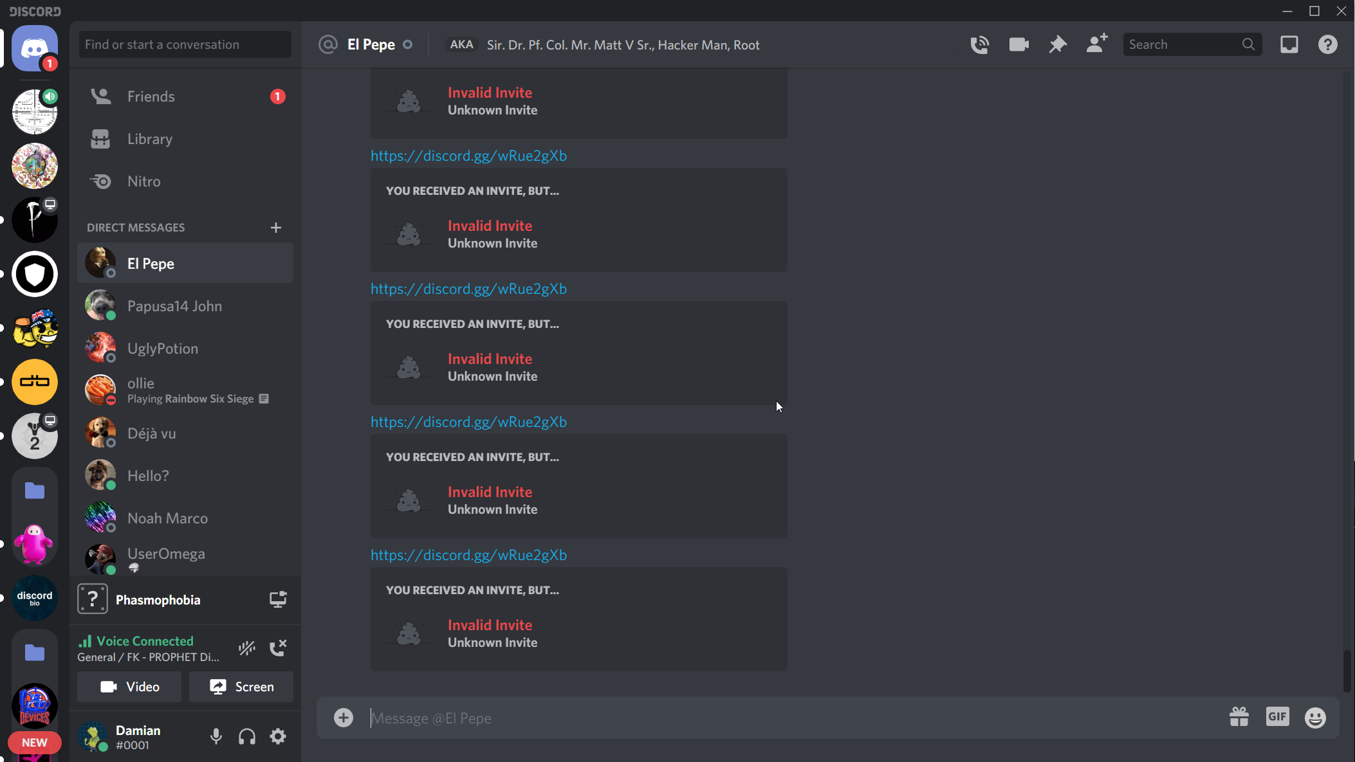
Task: Start a voice call with El Pepe
Action: point(979,45)
